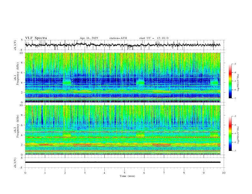
Task: Click the ch.1 spectrogram color scale bar
Action: point(230,81)
